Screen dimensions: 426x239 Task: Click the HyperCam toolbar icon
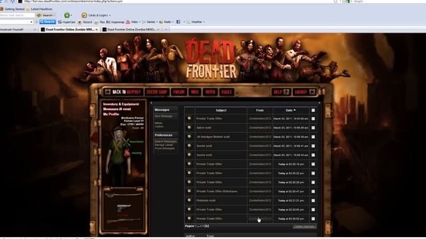60,22
